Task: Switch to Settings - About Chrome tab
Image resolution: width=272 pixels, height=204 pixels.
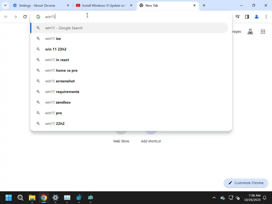Action: 41,6
